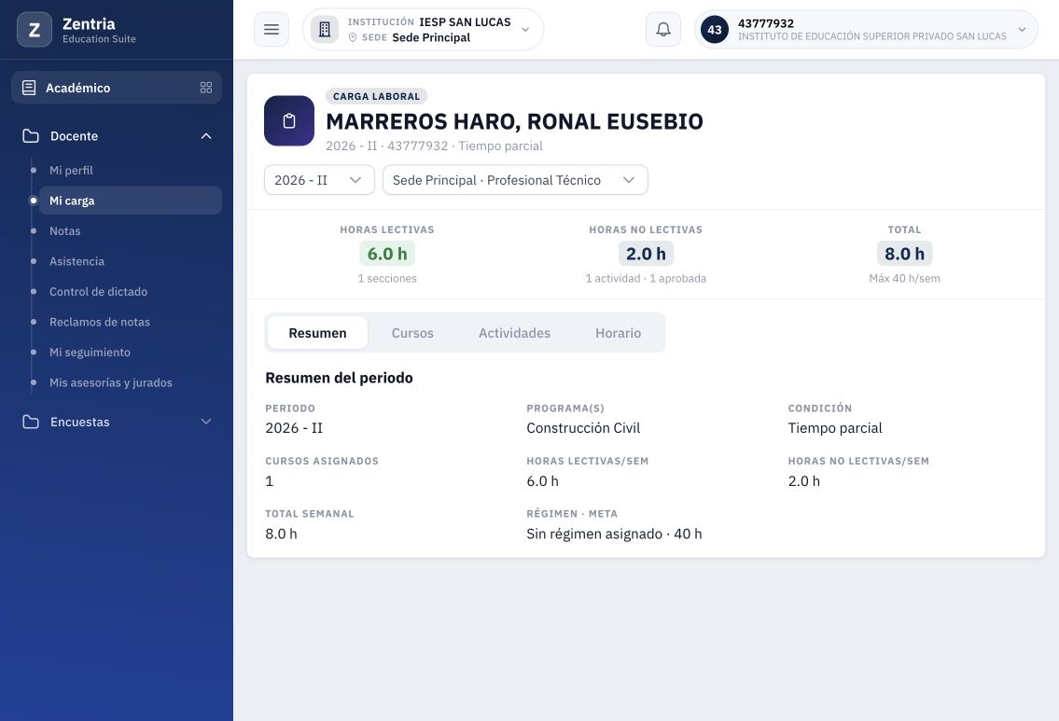Go to Notas in the sidebar
Viewport: 1059px width, 721px height.
[x=131, y=231]
